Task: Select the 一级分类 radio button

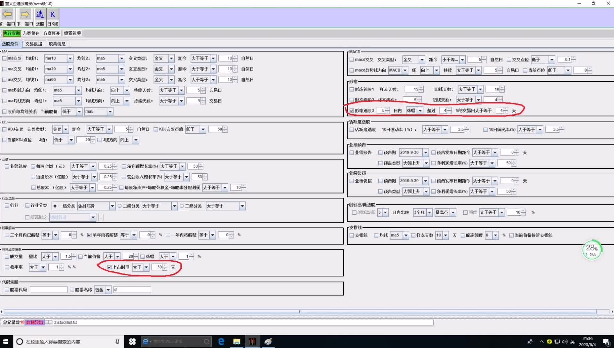Action: tap(55, 206)
